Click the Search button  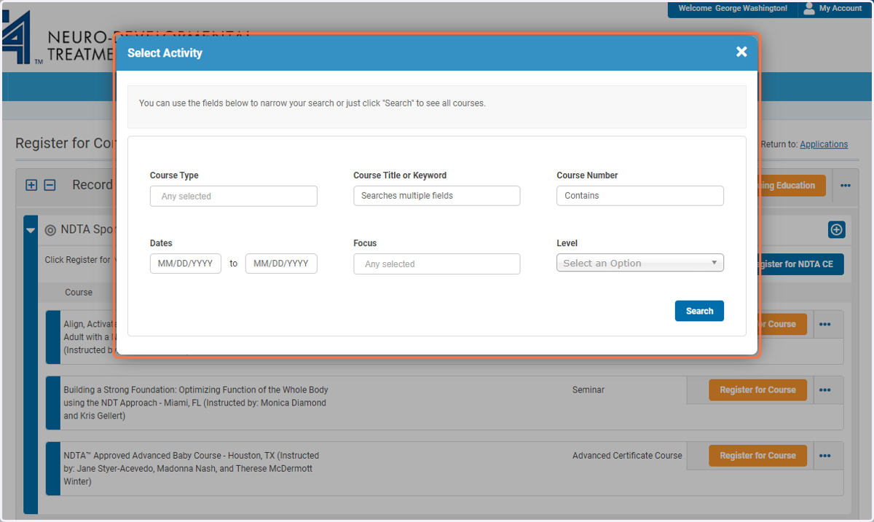pyautogui.click(x=699, y=311)
